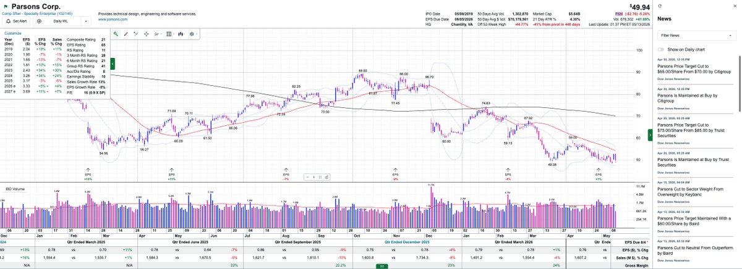Click the 49.38 price low label on chart

(x=552, y=164)
